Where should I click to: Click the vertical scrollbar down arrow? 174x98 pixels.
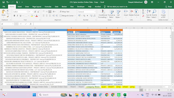pos(172,84)
